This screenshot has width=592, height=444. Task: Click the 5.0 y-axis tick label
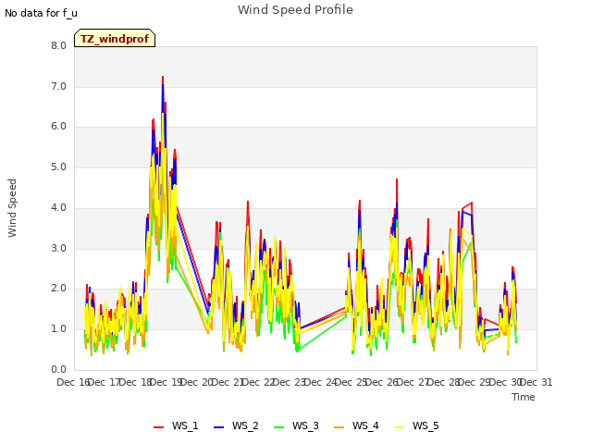tap(58, 167)
